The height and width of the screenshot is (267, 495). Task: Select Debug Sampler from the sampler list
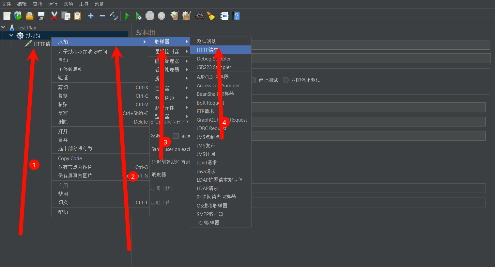214,58
